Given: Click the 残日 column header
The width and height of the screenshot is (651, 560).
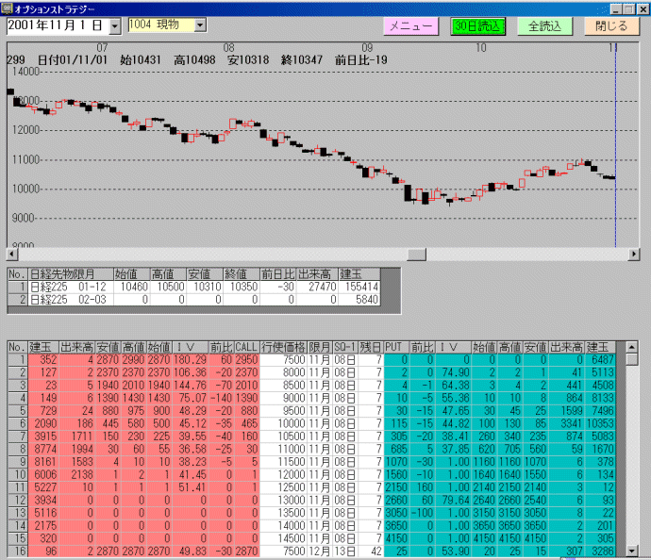Looking at the screenshot, I should tap(371, 347).
